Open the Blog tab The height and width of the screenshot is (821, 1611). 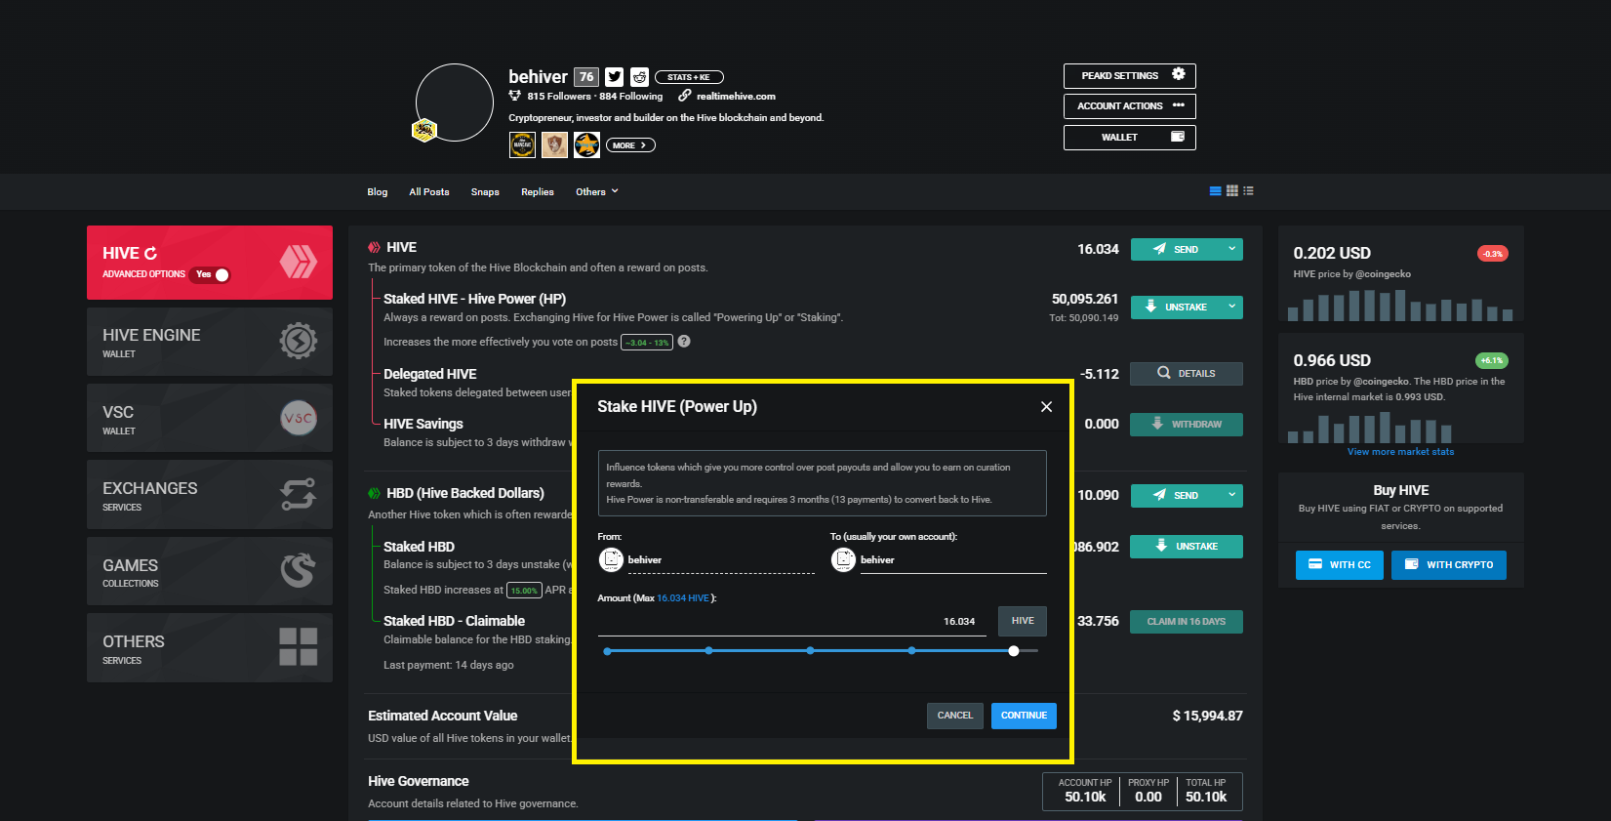(x=378, y=191)
